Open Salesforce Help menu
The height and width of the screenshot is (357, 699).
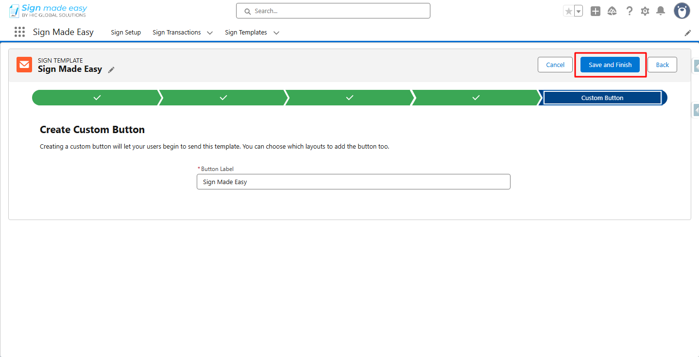pos(629,10)
